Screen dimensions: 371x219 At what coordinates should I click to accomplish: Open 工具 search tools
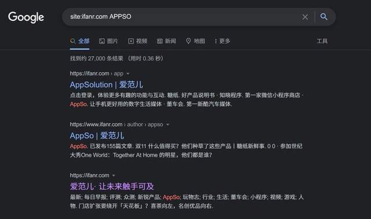point(322,41)
